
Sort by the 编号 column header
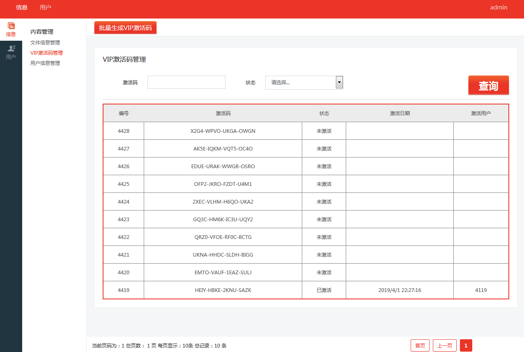tap(123, 113)
